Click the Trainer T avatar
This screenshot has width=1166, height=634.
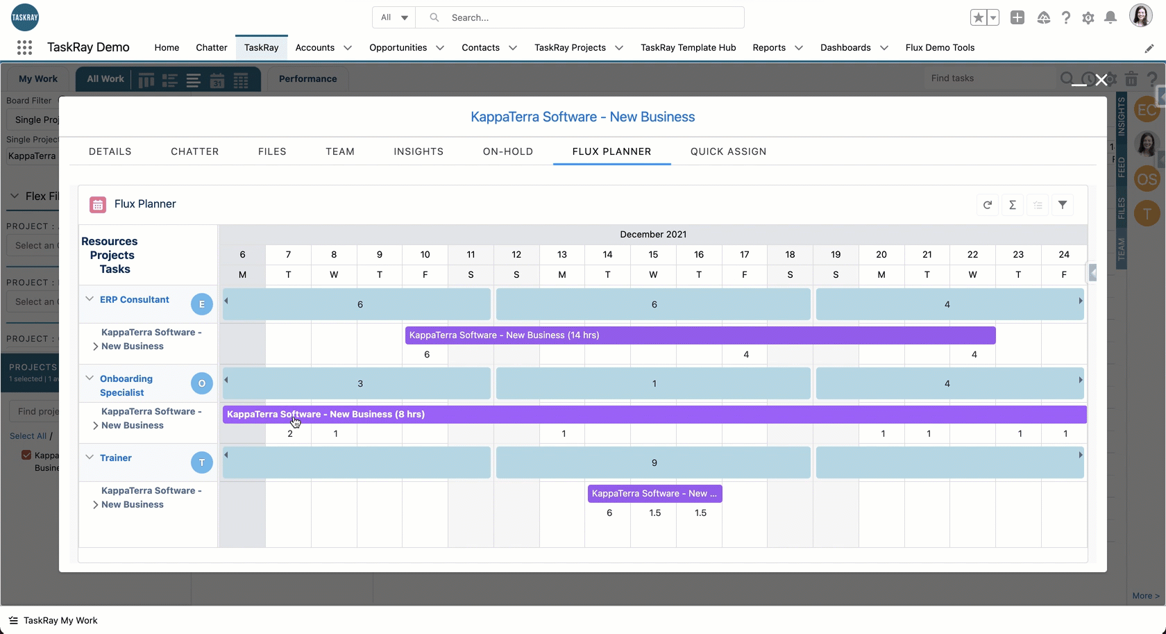(202, 462)
